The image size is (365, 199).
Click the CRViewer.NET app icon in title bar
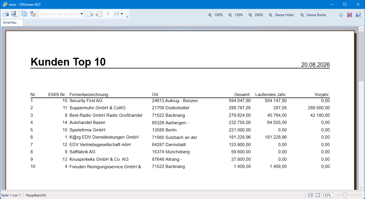[x=5, y=4]
